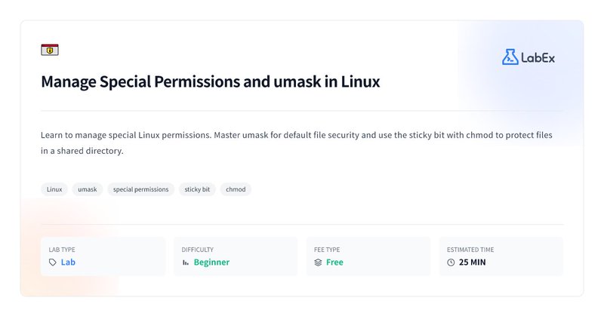Click the tag icon beside Lab

pos(52,262)
